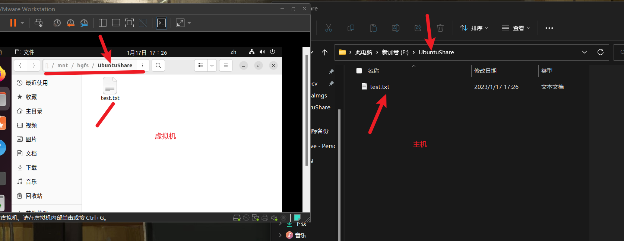The height and width of the screenshot is (241, 624).
Task: Tick the select-all checkbox beside 名称
Action: click(x=359, y=71)
